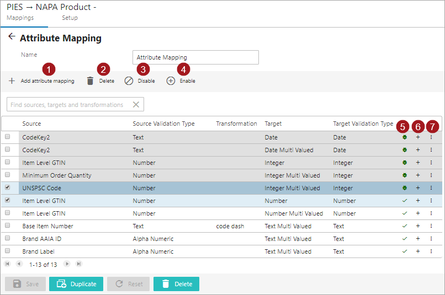Open more options for Number Multi Valued row
Screen dimensions: 445x295
pyautogui.click(x=431, y=213)
